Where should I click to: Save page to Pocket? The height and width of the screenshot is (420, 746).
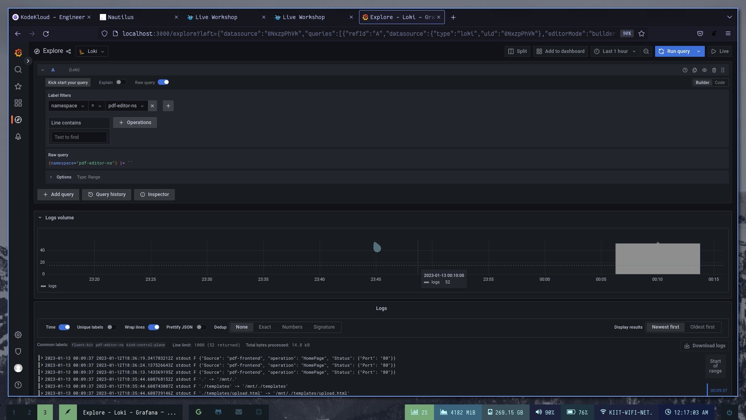coord(700,34)
